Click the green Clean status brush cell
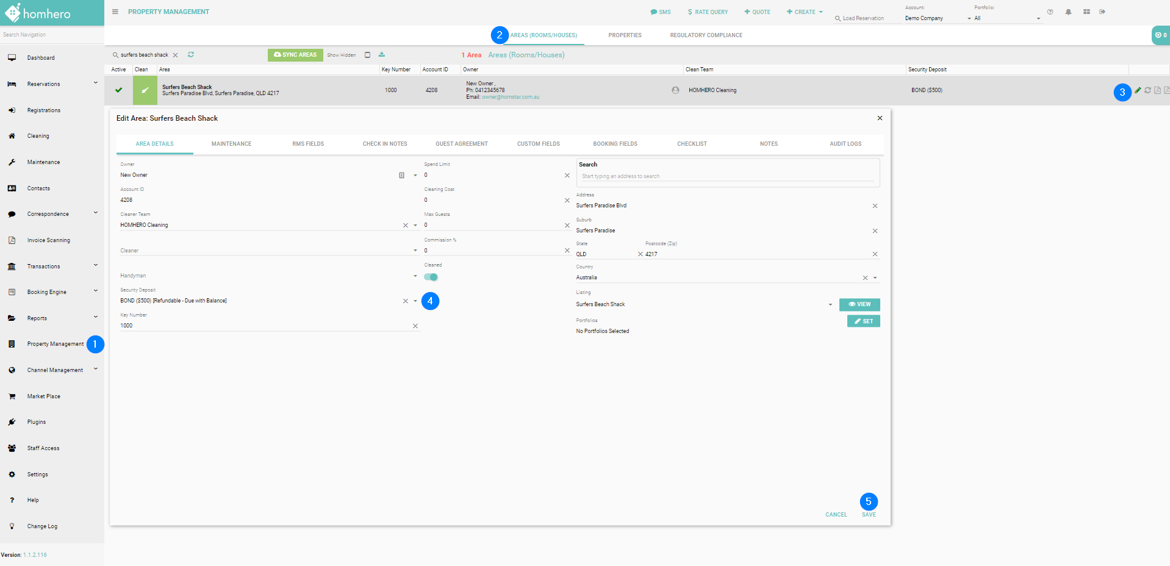This screenshot has height=566, width=1170. pos(145,90)
